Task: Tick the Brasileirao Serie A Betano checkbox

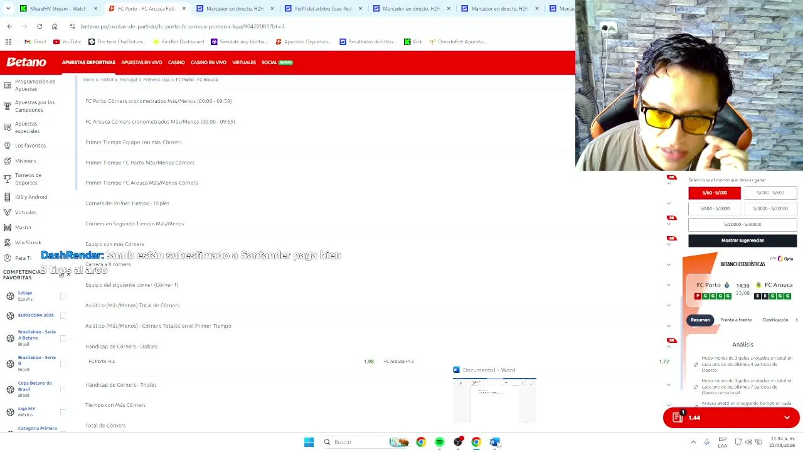Action: click(x=63, y=338)
